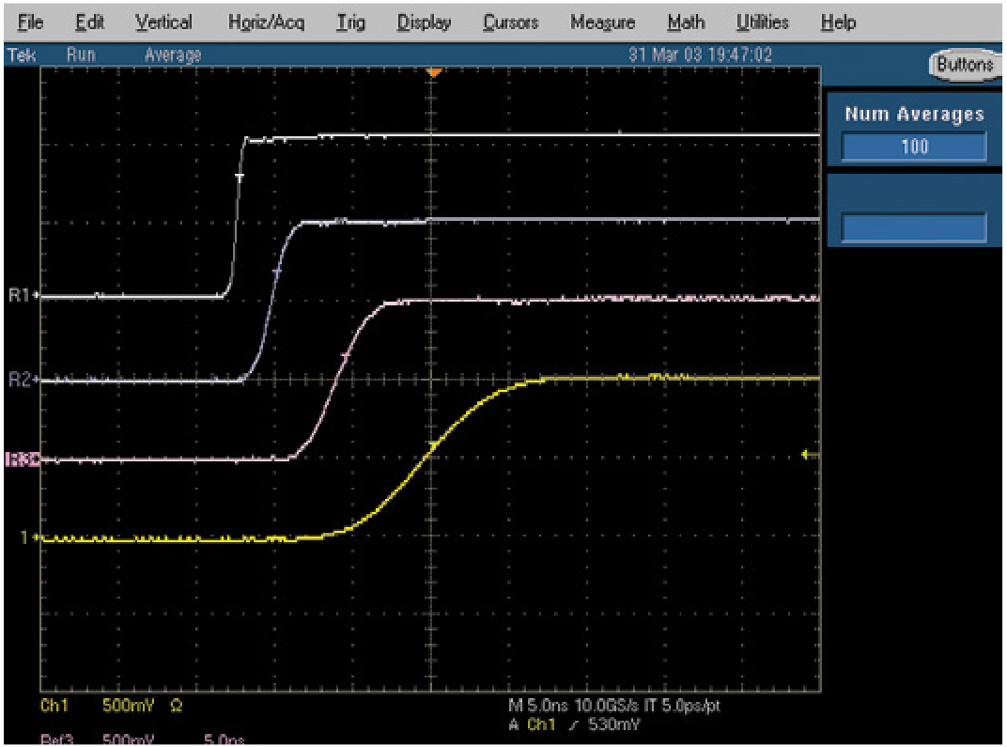Image resolution: width=1007 pixels, height=747 pixels.
Task: Open the Display menu
Action: [424, 23]
